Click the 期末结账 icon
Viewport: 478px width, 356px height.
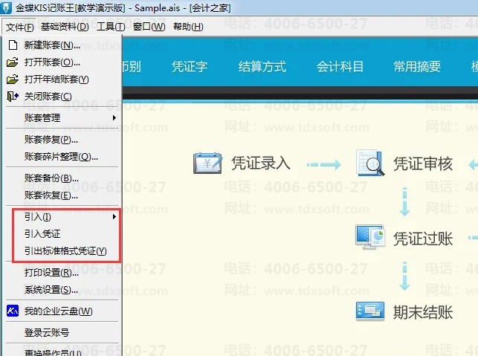[369, 311]
